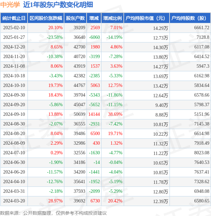Click the date cell 2024-10-10
The height and width of the screenshot is (216, 211).
(14, 85)
